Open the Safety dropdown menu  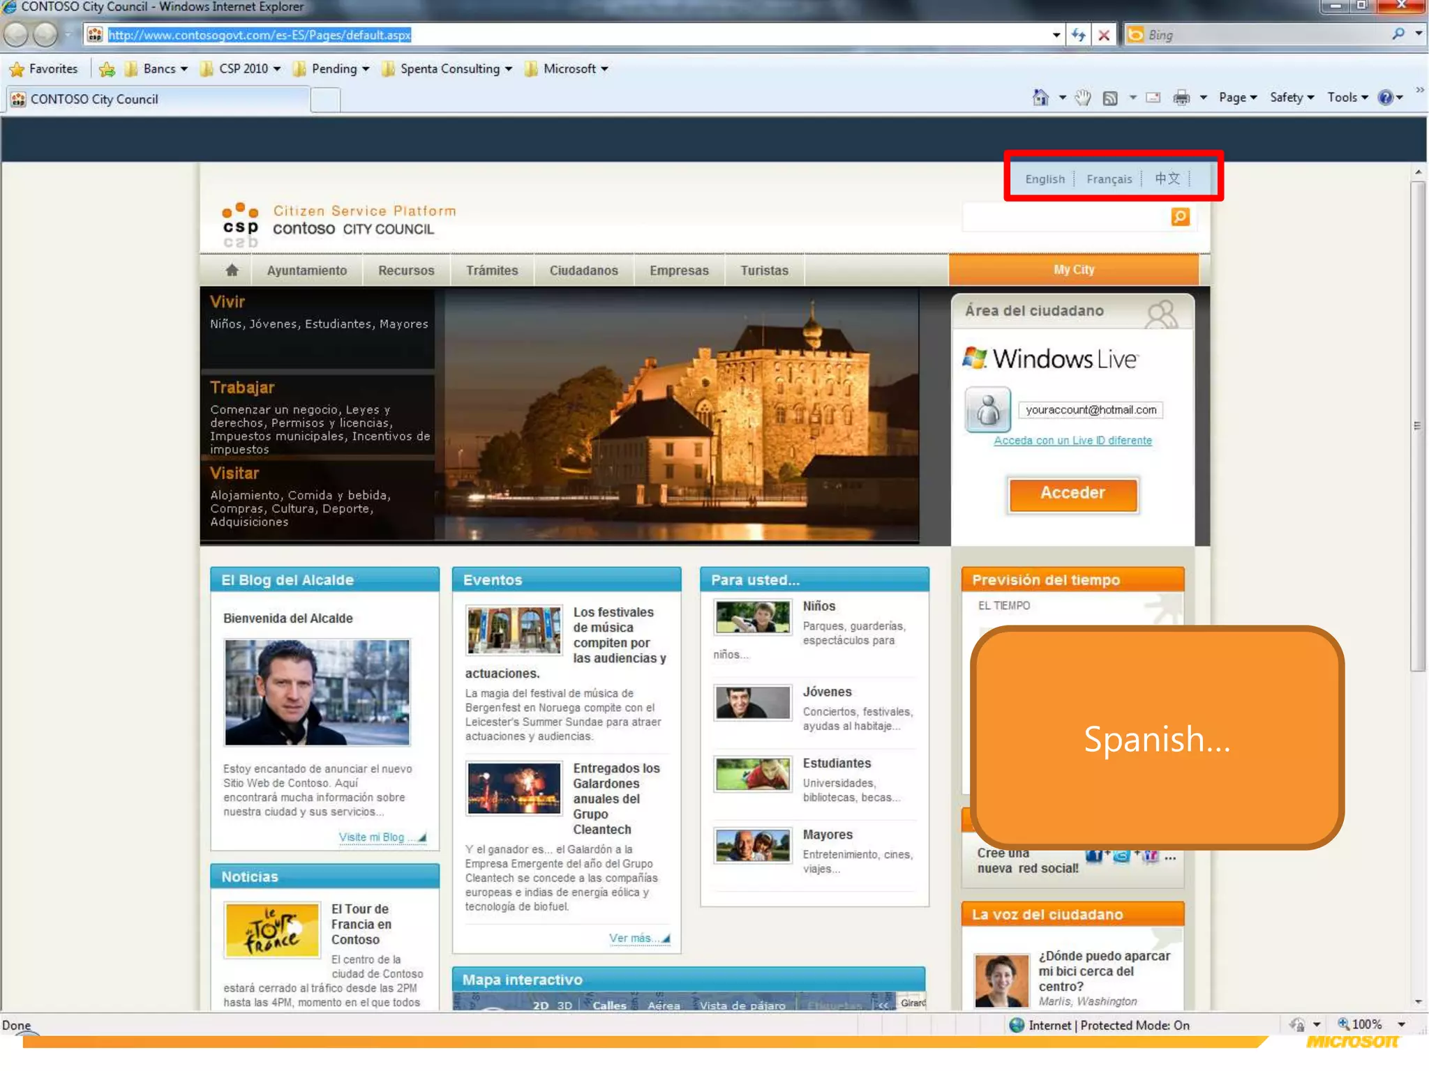click(x=1292, y=98)
